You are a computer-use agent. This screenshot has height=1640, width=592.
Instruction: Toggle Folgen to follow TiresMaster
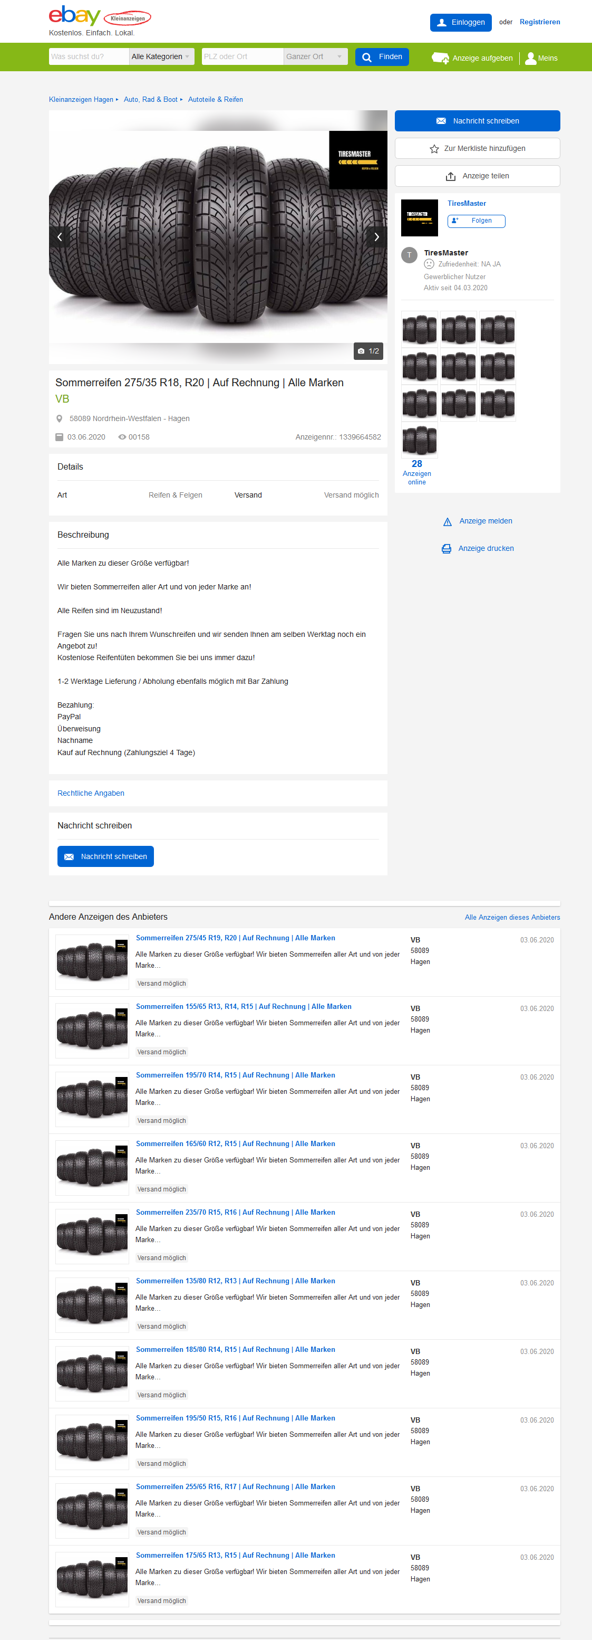pos(476,221)
